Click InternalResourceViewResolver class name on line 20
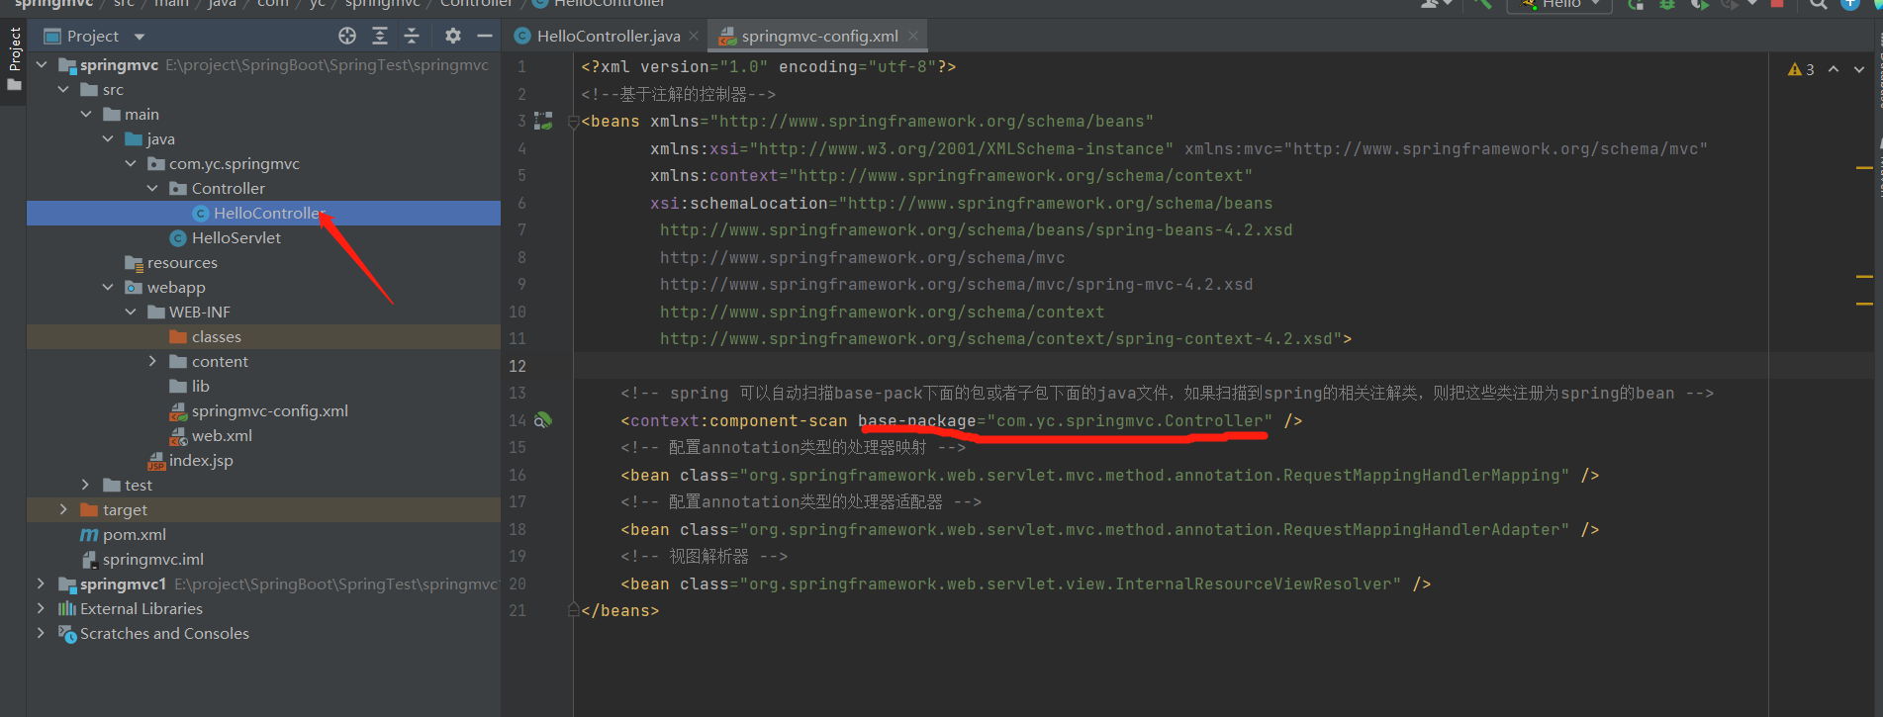Screen dimensions: 1883x717 (1253, 583)
